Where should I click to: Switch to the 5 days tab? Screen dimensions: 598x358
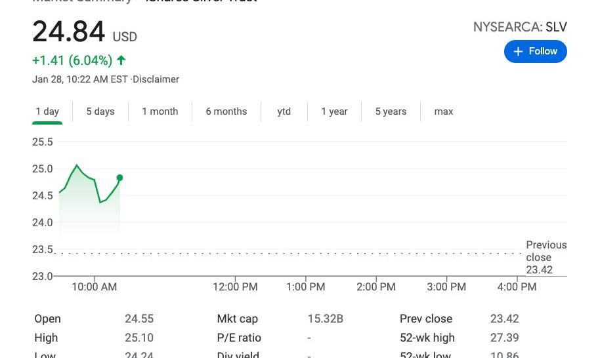(x=100, y=111)
